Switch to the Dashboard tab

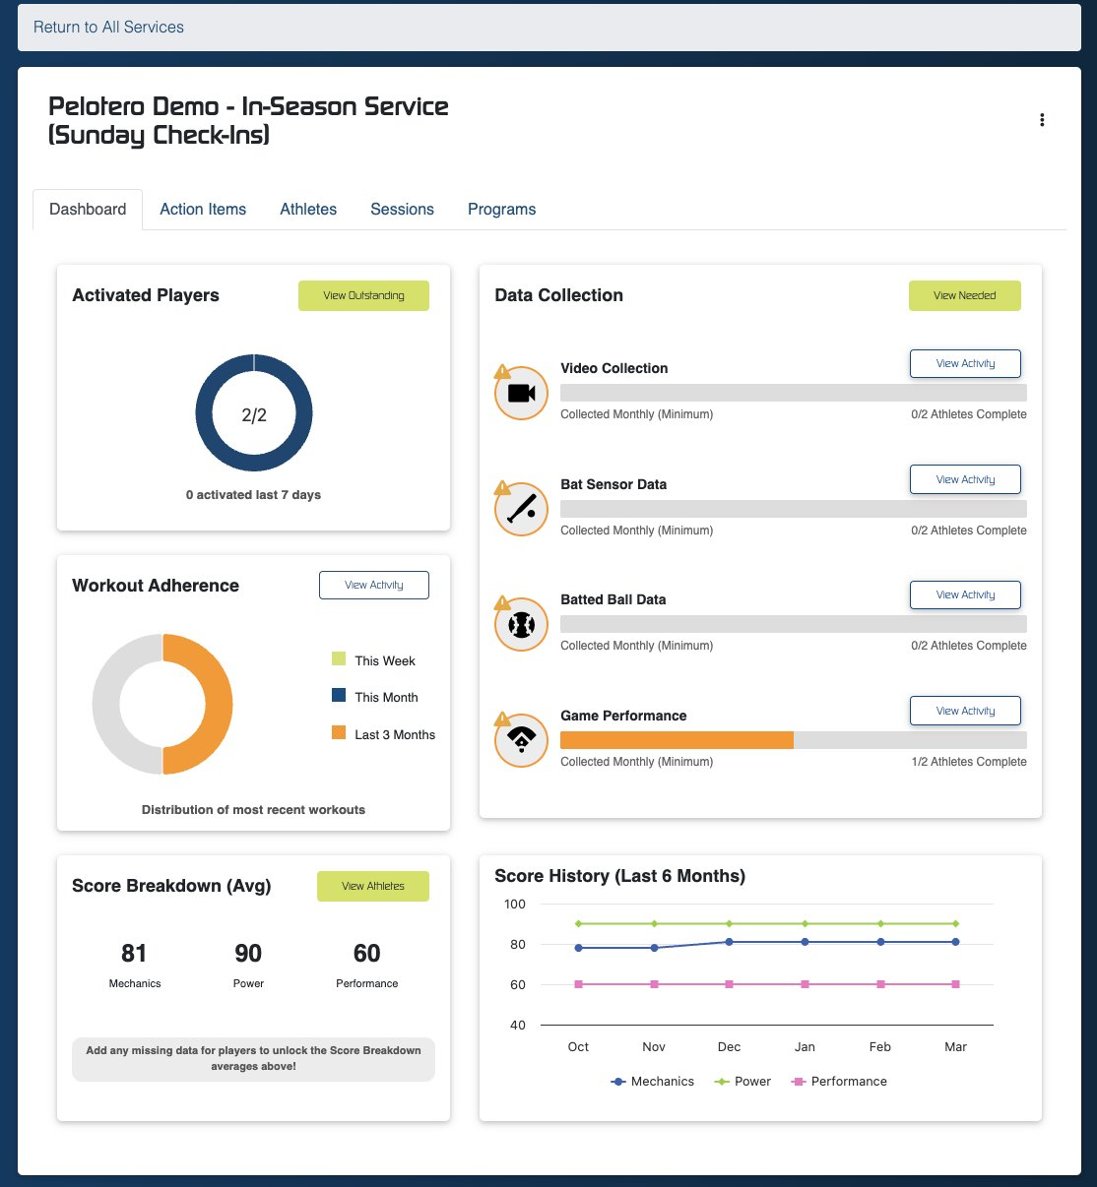click(x=88, y=210)
